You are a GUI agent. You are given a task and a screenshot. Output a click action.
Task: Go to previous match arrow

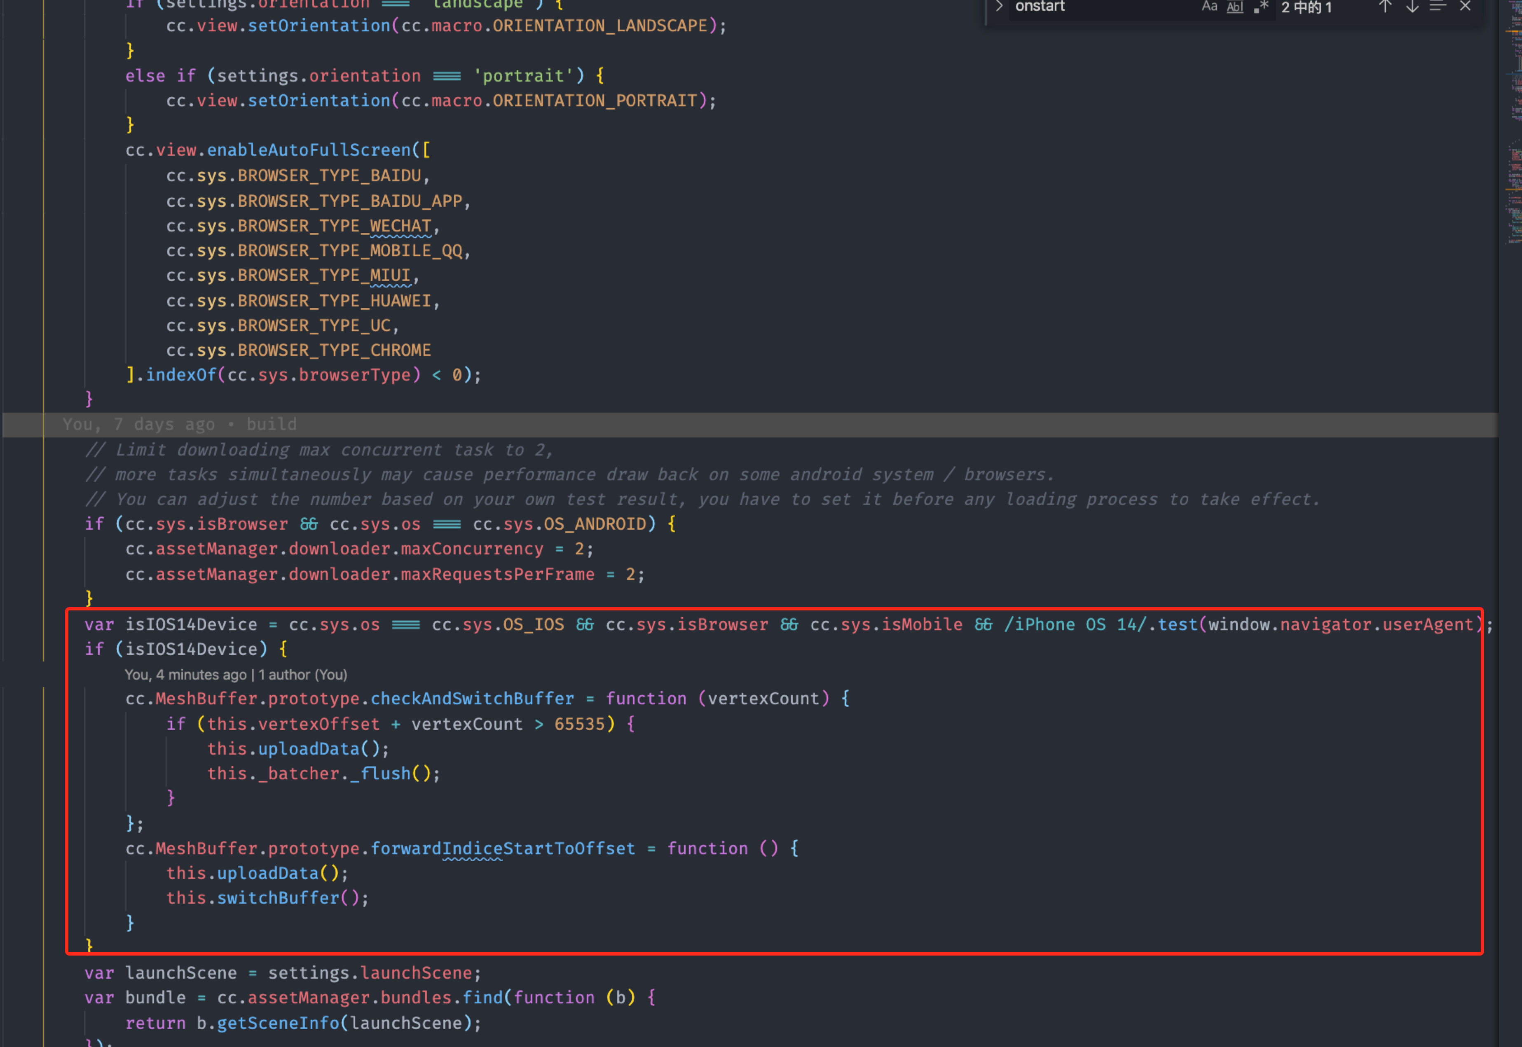[1385, 7]
